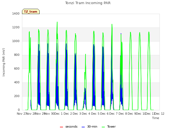The image size is (176, 132).
Task: Toggle the seconds series in the legend
Action: (x=69, y=127)
